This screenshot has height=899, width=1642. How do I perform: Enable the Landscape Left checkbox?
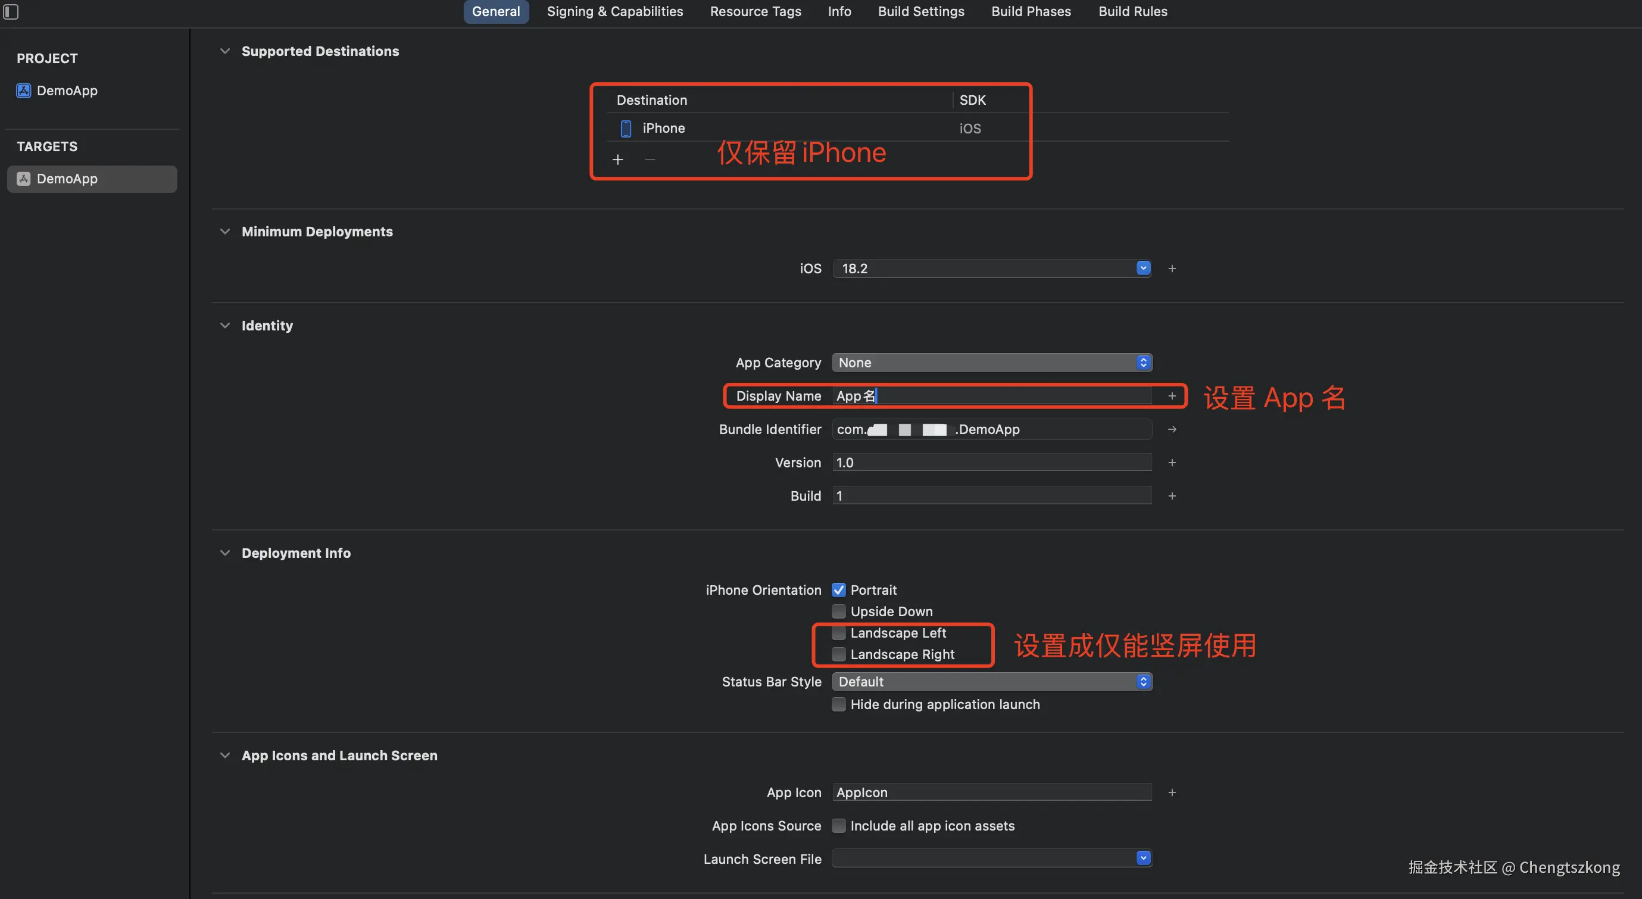839,633
